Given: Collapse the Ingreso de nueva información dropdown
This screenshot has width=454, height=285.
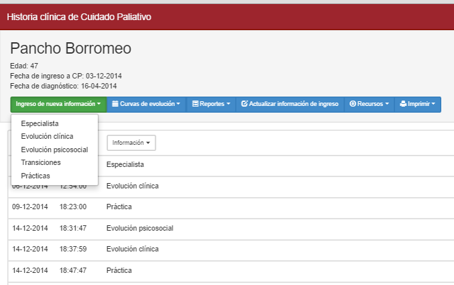Looking at the screenshot, I should [58, 105].
